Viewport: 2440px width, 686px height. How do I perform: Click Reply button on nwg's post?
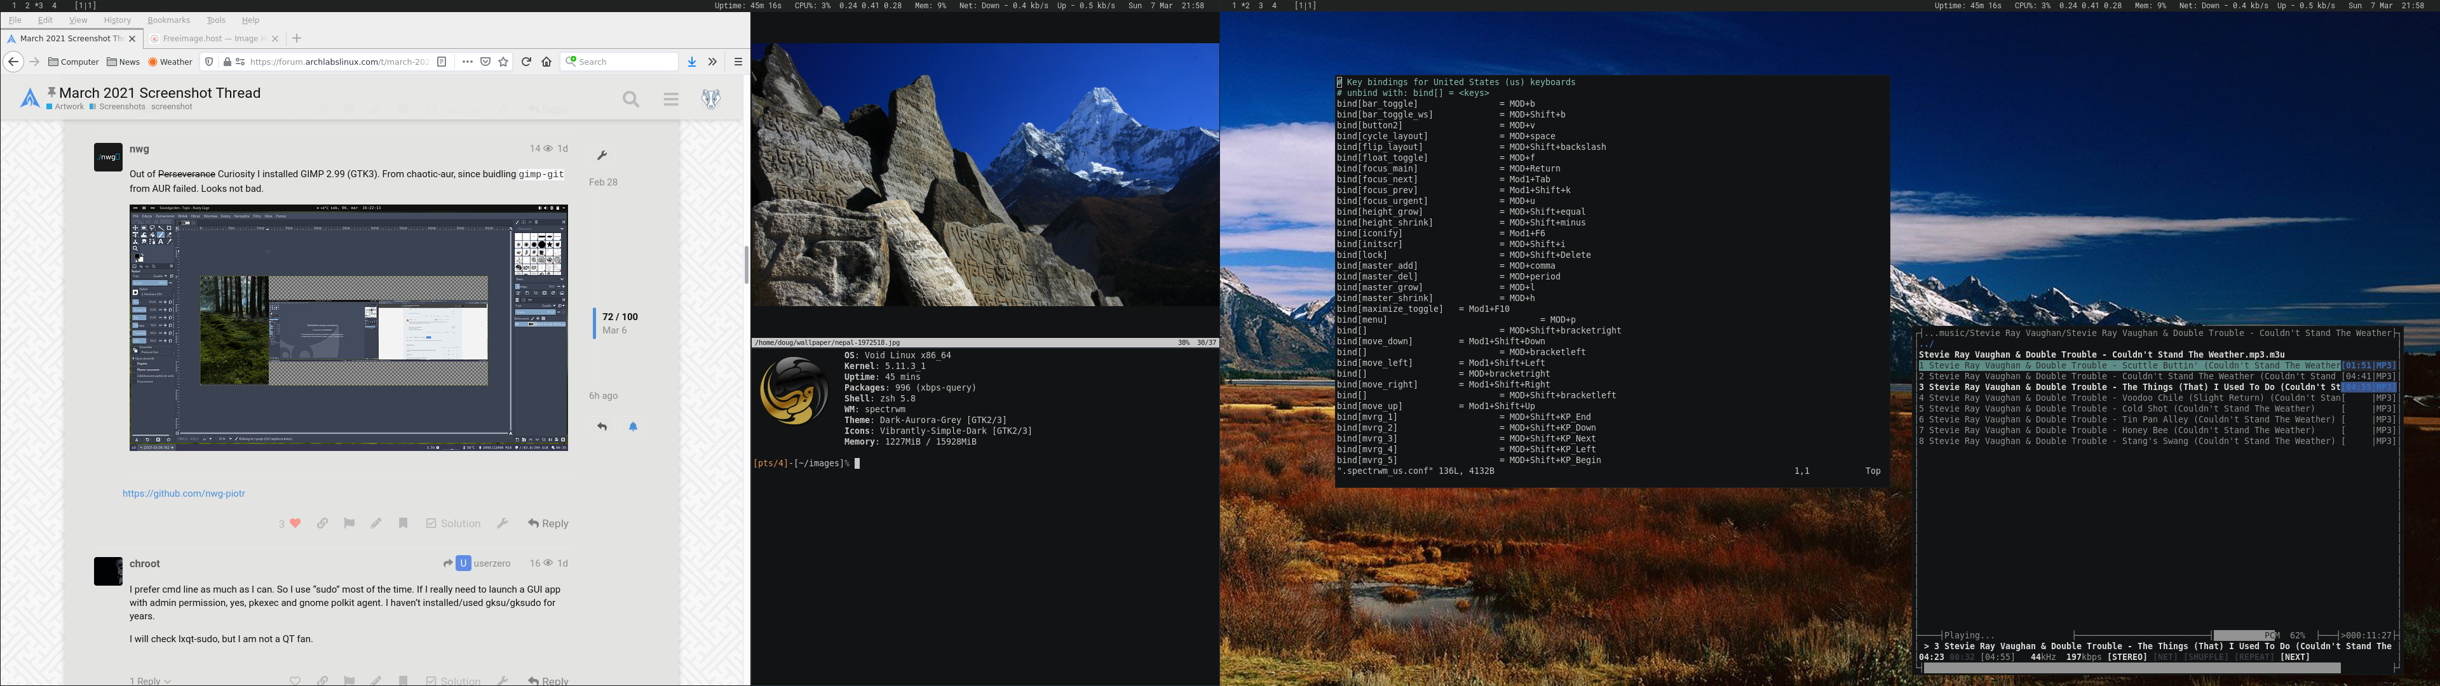(x=548, y=523)
